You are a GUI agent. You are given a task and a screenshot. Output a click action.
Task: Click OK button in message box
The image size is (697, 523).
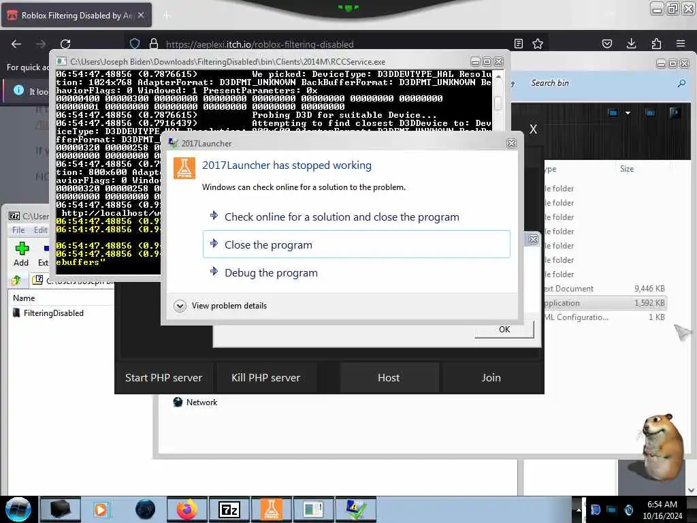pyautogui.click(x=504, y=329)
